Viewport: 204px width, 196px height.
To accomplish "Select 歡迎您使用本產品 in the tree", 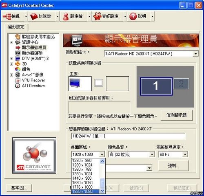I will 38,37.
